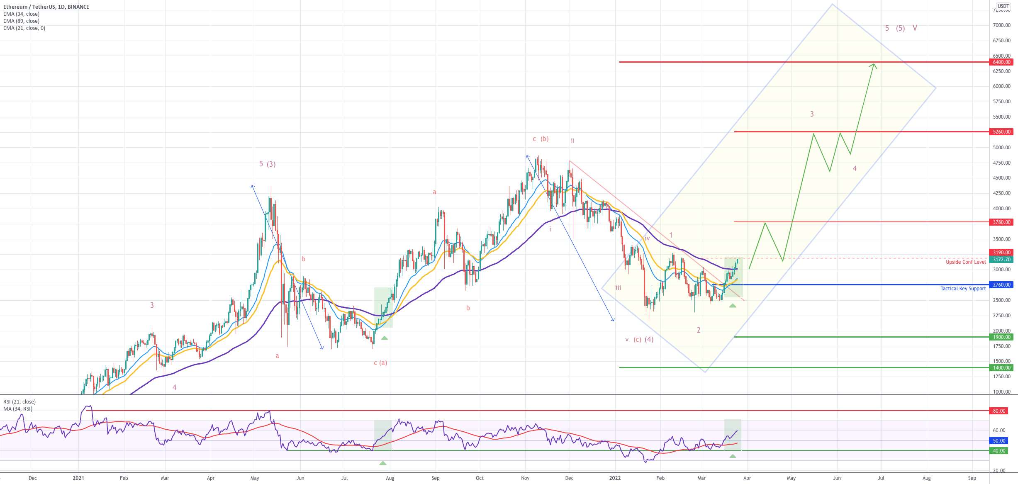1018x484 pixels.
Task: Click the Tactical Key Support annotation
Action: coord(963,289)
